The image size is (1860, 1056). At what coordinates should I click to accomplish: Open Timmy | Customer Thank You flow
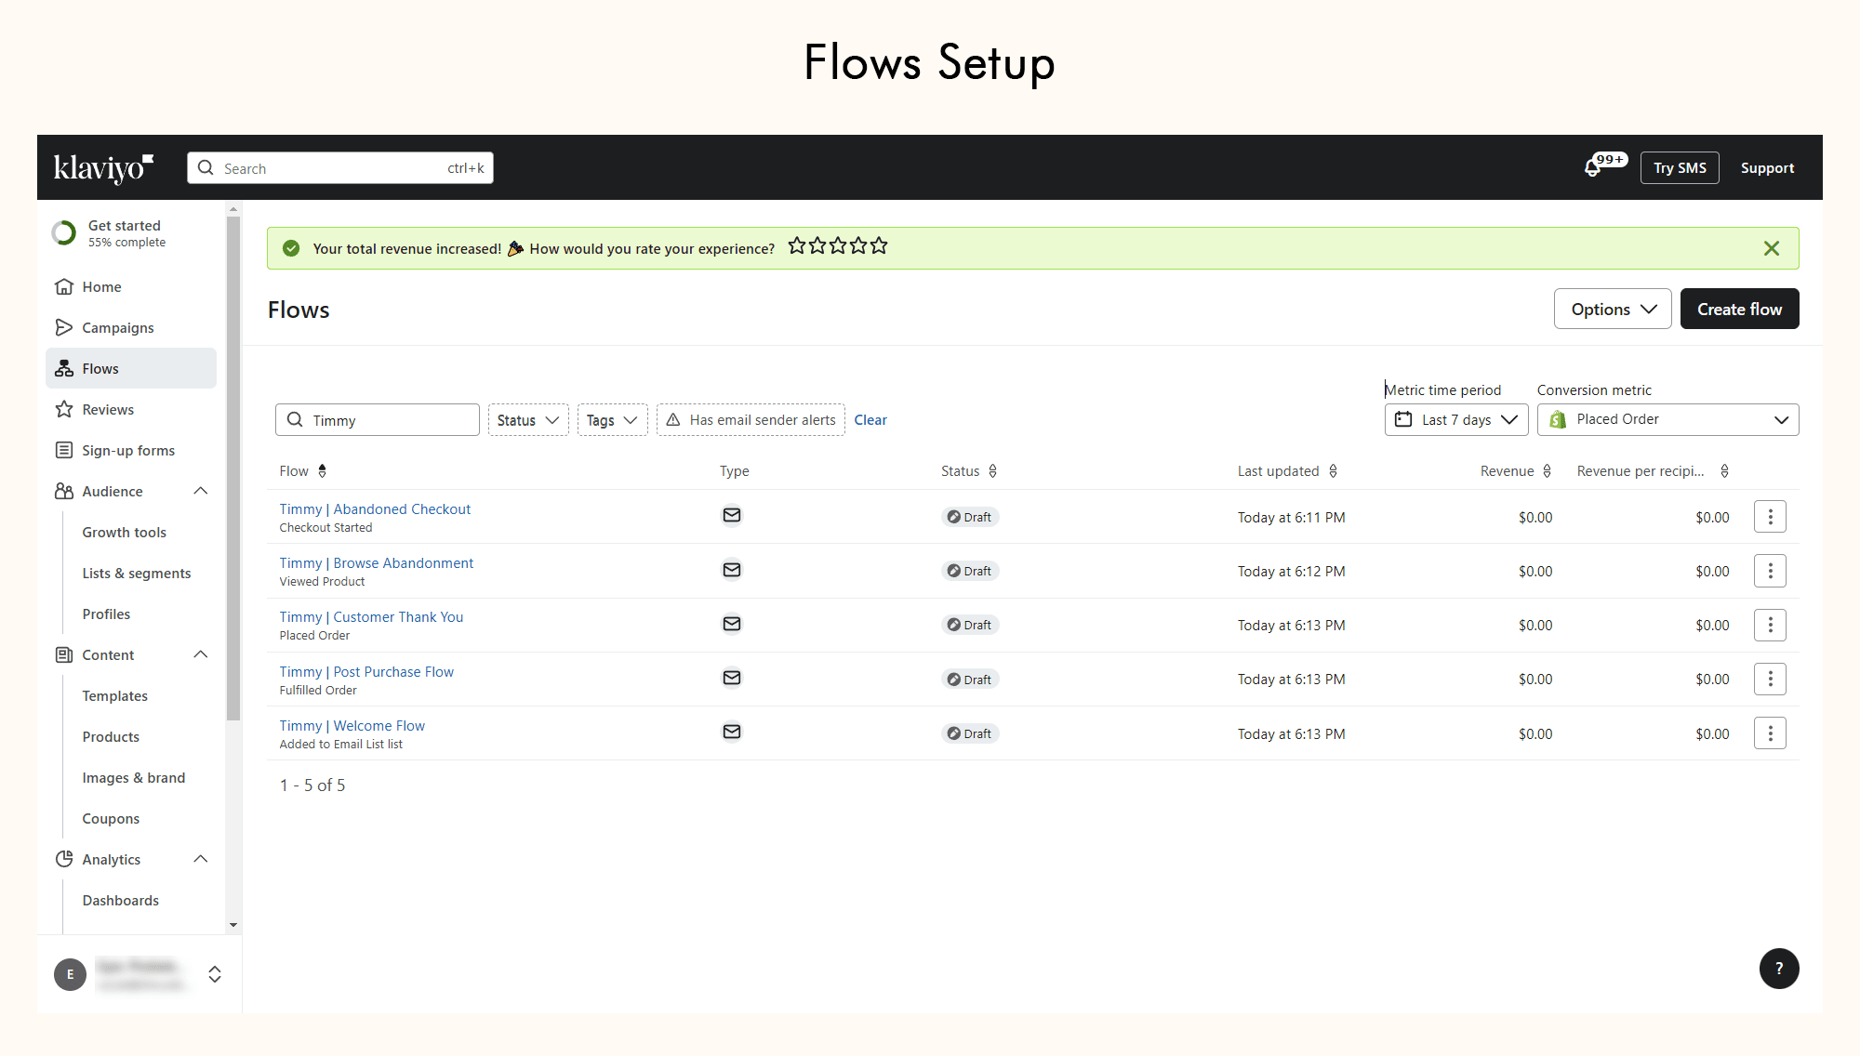pyautogui.click(x=371, y=617)
